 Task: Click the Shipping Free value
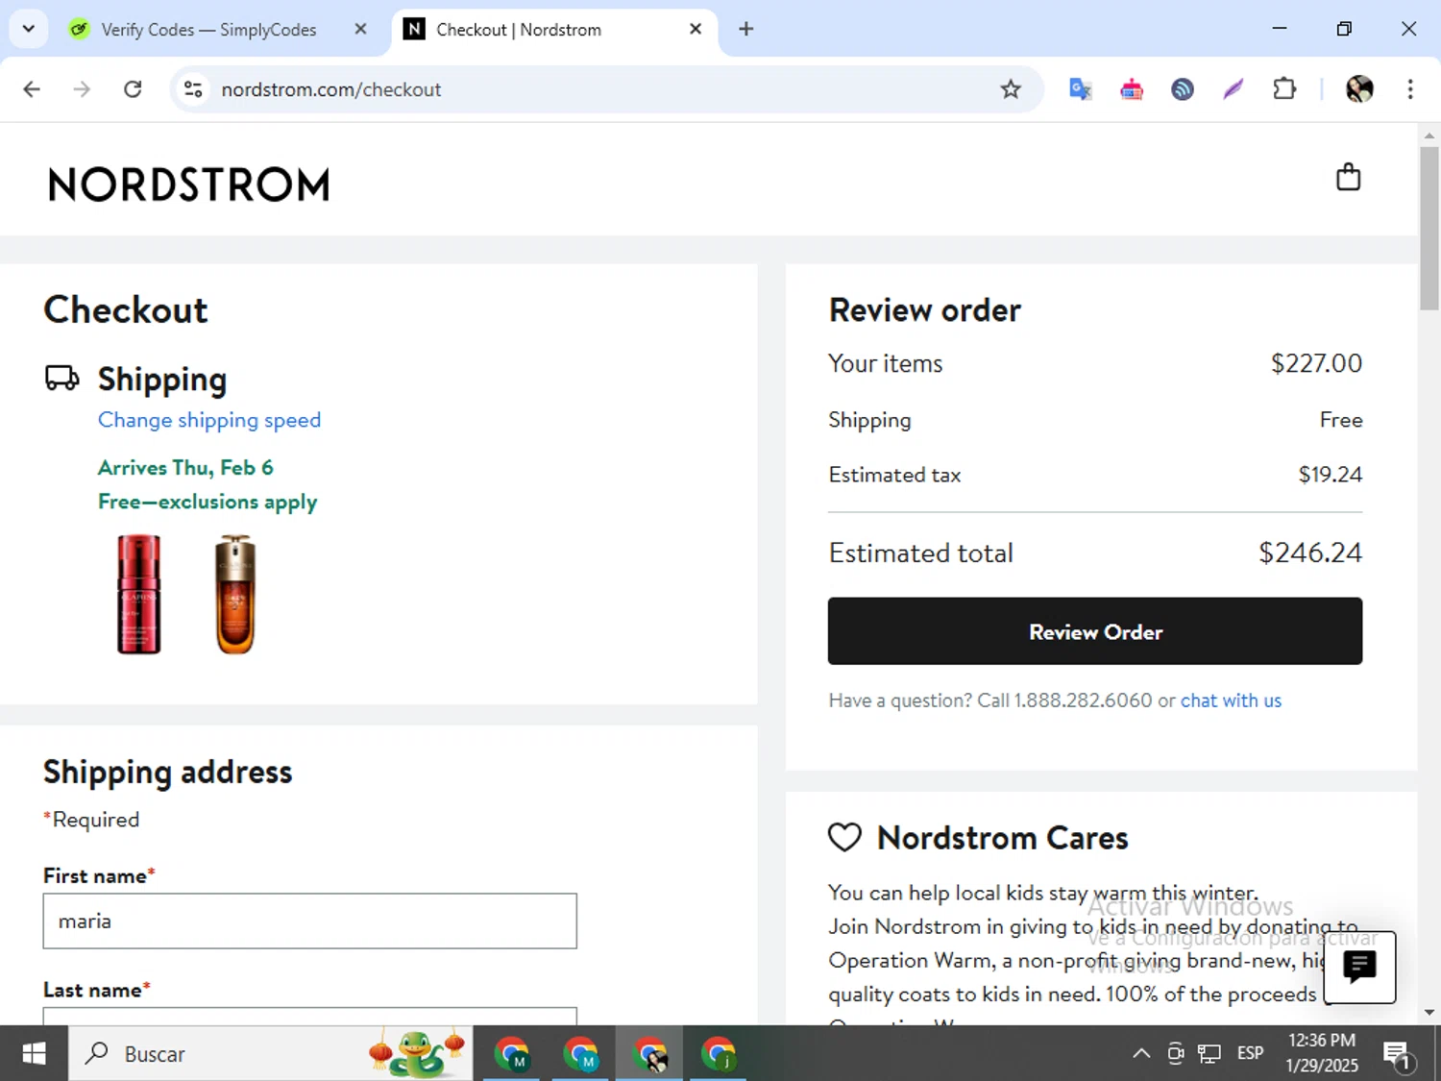click(x=1341, y=420)
